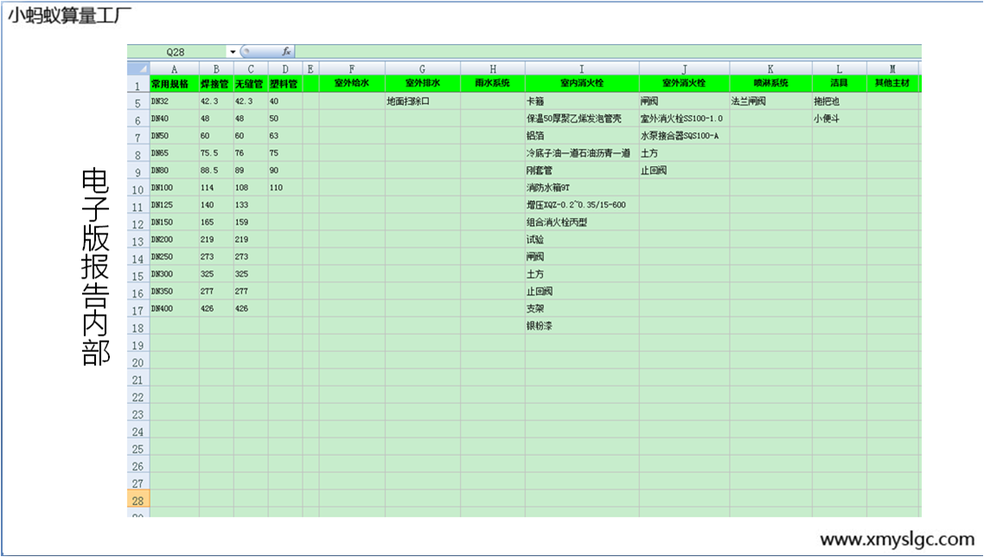This screenshot has height=557, width=984.
Task: Select column A header
Action: pyautogui.click(x=175, y=68)
